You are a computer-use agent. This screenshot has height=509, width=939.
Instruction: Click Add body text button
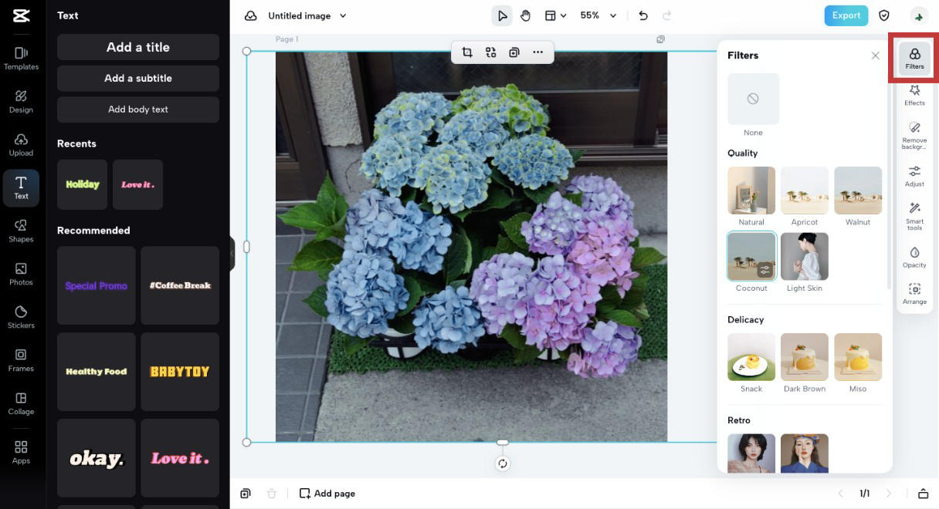pyautogui.click(x=138, y=110)
